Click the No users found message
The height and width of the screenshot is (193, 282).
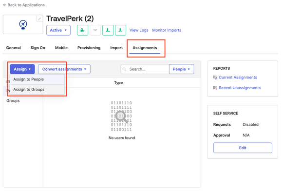[x=122, y=138]
